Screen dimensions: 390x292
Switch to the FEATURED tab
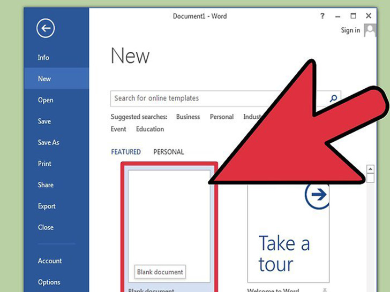126,152
